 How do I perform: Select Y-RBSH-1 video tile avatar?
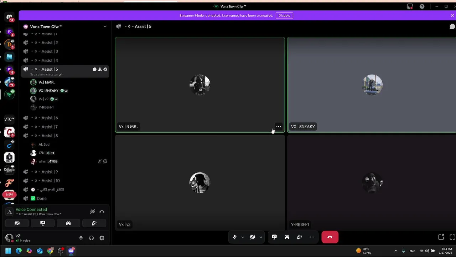coord(372,183)
